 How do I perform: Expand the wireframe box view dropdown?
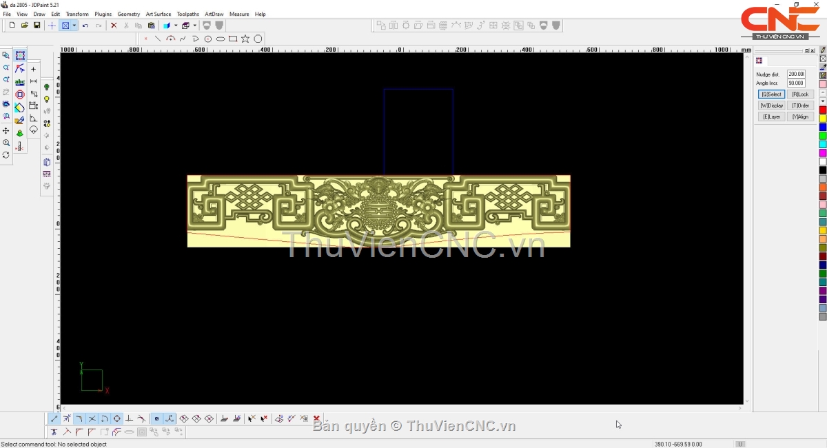click(194, 26)
